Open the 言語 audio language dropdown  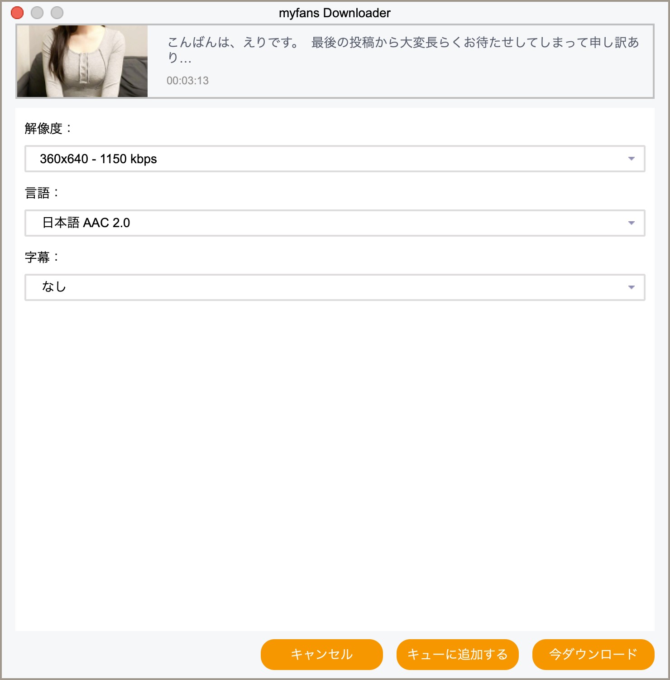tap(335, 223)
